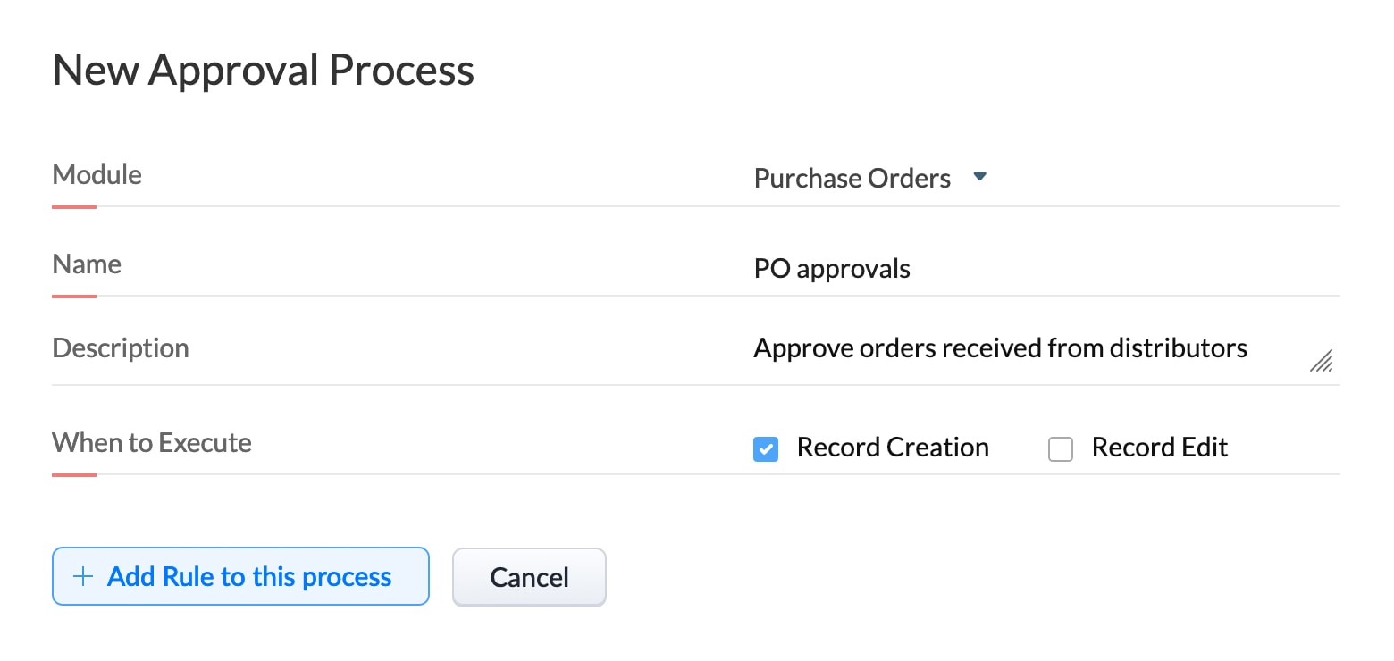Click Add Rule to this process
Screen dimensions: 1394x661
tap(240, 576)
